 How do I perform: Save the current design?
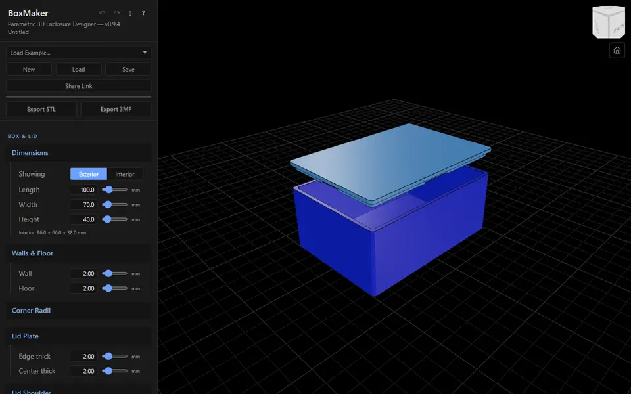coord(128,69)
